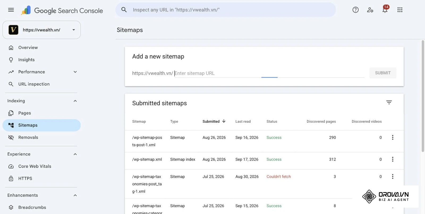
Task: Click the vwealth.vn property logo icon
Action: pos(13,30)
